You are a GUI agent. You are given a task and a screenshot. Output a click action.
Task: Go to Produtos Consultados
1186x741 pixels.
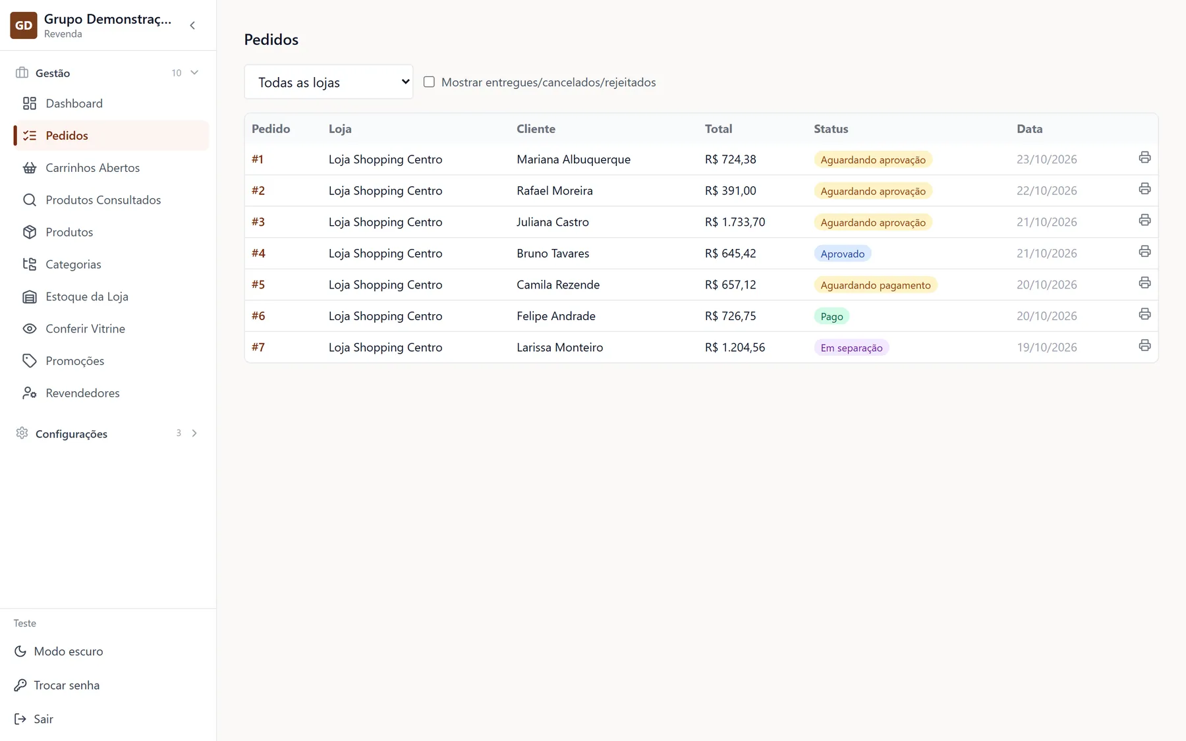[x=111, y=200]
